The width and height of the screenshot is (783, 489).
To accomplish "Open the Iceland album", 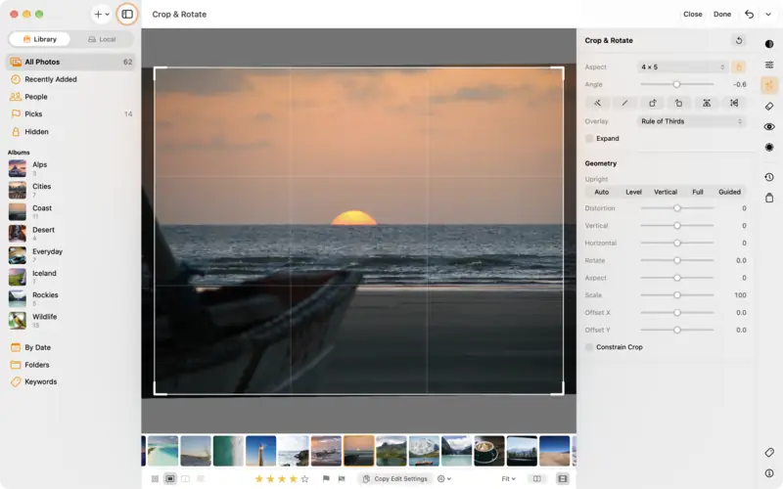I will point(70,277).
